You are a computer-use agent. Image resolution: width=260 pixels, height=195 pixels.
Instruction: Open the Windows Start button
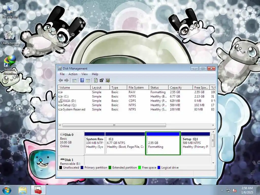[x=7, y=190]
